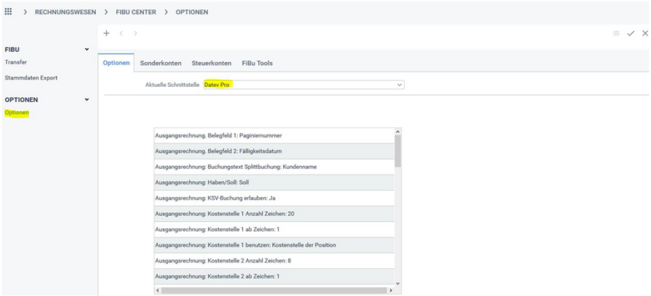
Task: Open Stammdaten Export in the sidebar
Action: [x=31, y=78]
